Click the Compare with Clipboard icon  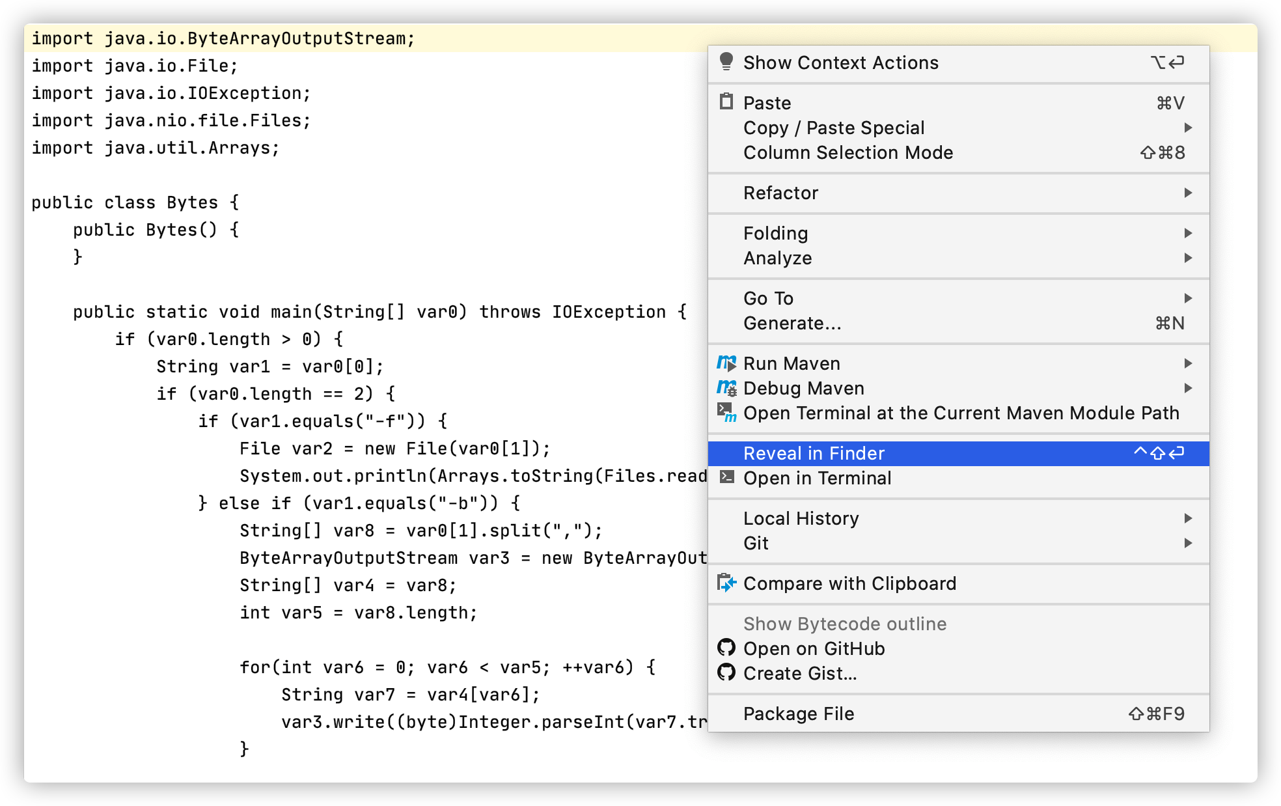pyautogui.click(x=726, y=583)
